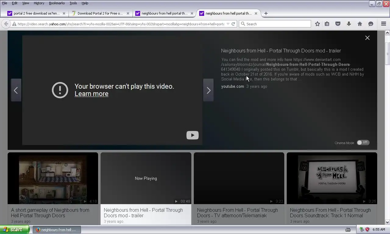
Task: Open the File menu
Action: [5, 3]
